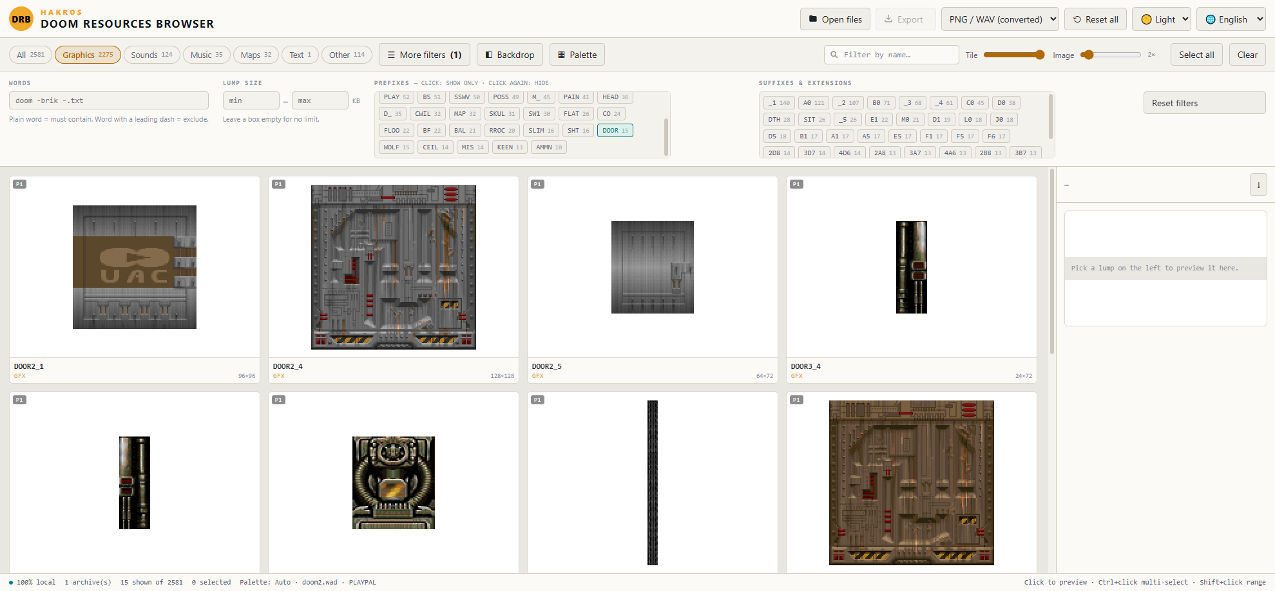Viewport: 1275px width, 591px height.
Task: Click Select all
Action: click(1196, 55)
